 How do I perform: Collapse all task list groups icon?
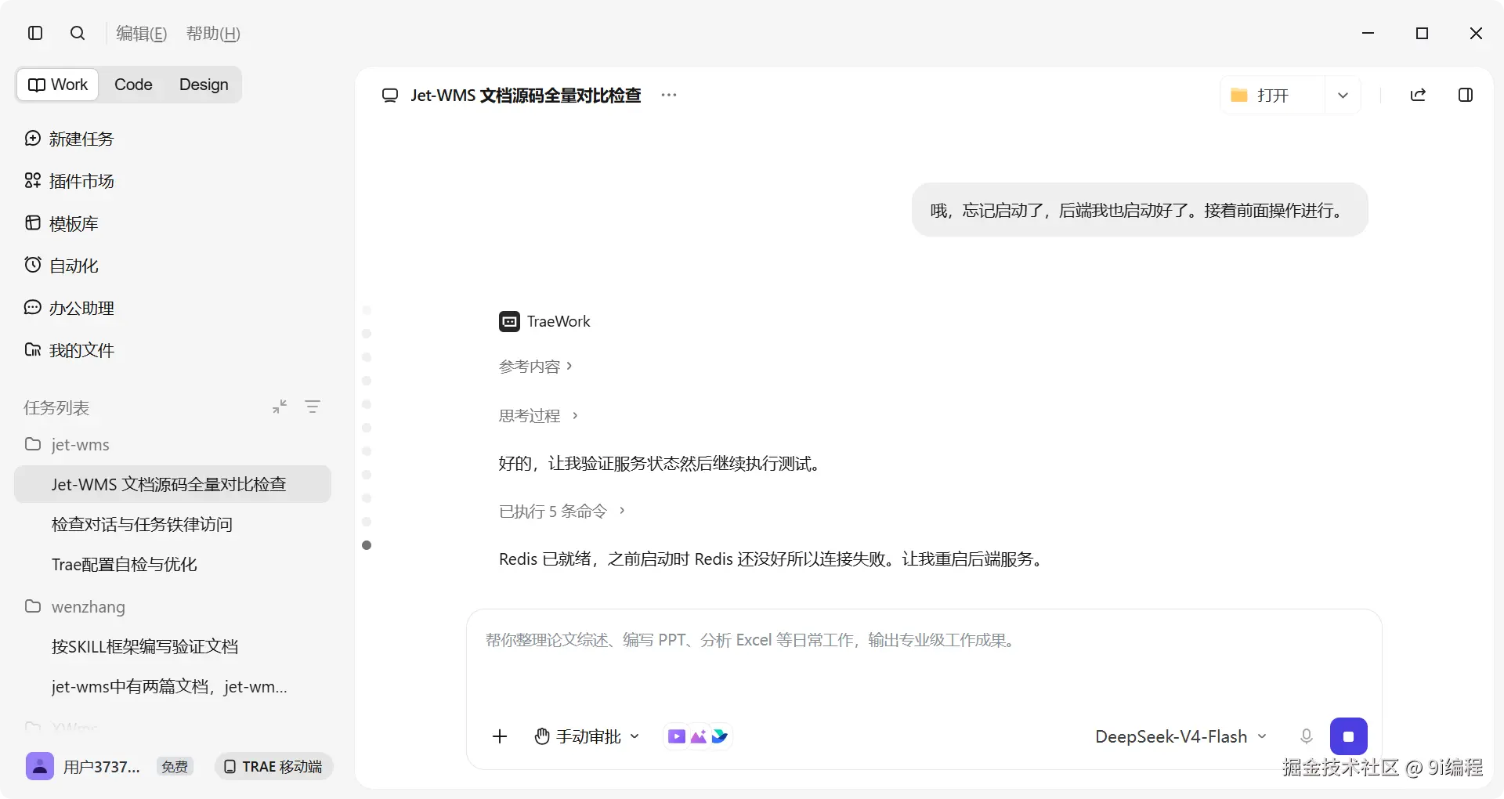[280, 407]
